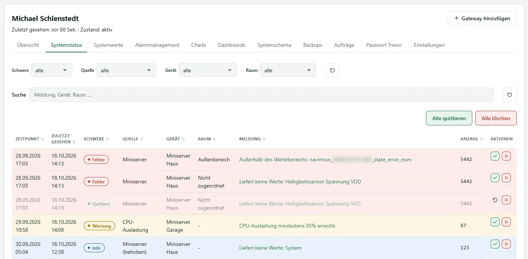
Task: Click the Michael Schlenstedt heading
Action: (x=45, y=18)
